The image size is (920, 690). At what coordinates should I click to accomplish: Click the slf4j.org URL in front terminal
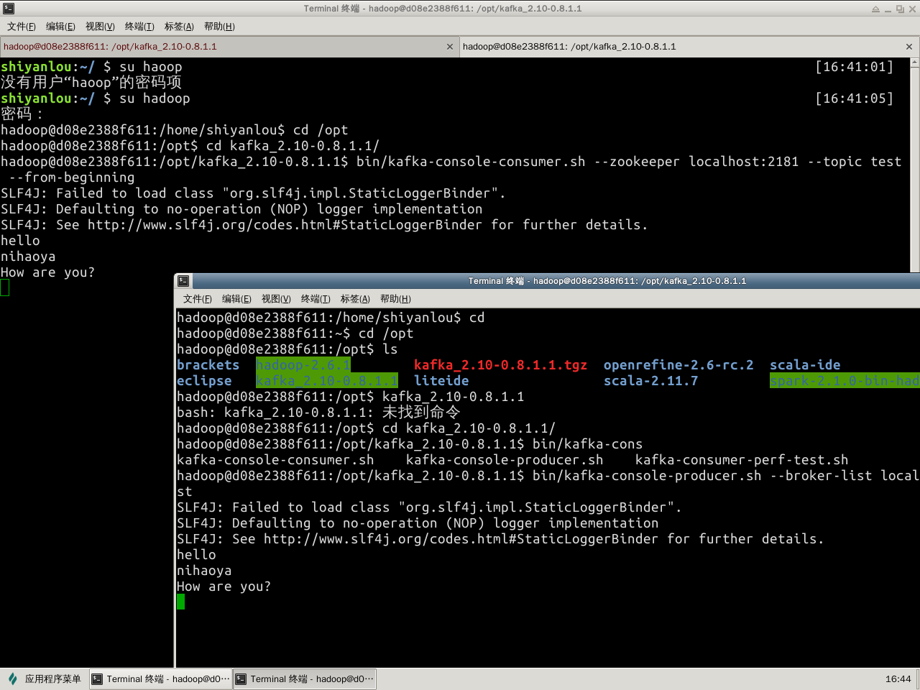pyautogui.click(x=461, y=539)
